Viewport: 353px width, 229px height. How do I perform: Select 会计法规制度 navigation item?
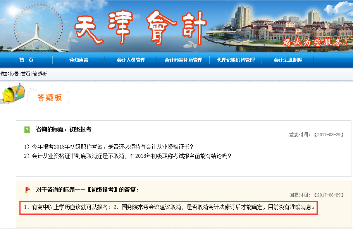point(288,60)
